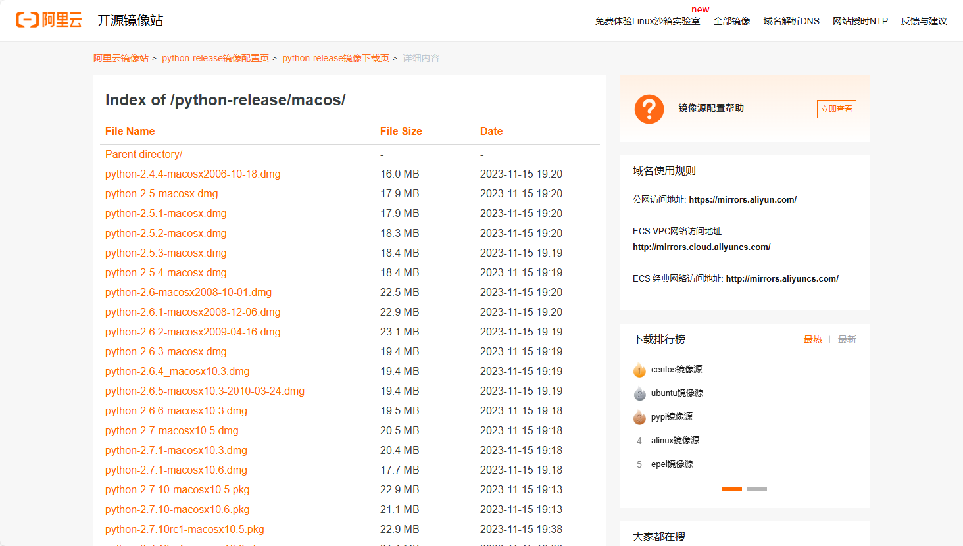Select the orange first carousel page indicator
The image size is (963, 546).
pos(732,489)
